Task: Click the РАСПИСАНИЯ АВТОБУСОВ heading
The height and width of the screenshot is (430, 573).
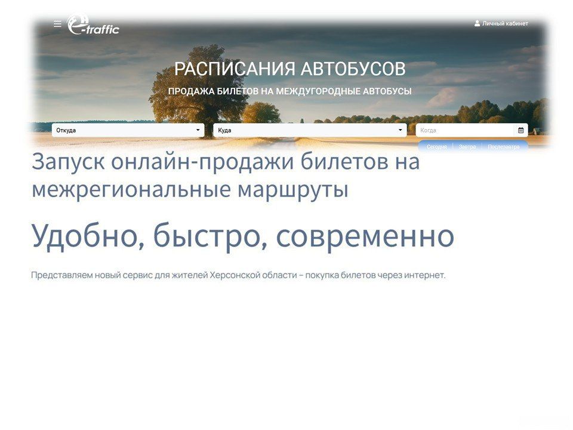Action: (x=291, y=69)
